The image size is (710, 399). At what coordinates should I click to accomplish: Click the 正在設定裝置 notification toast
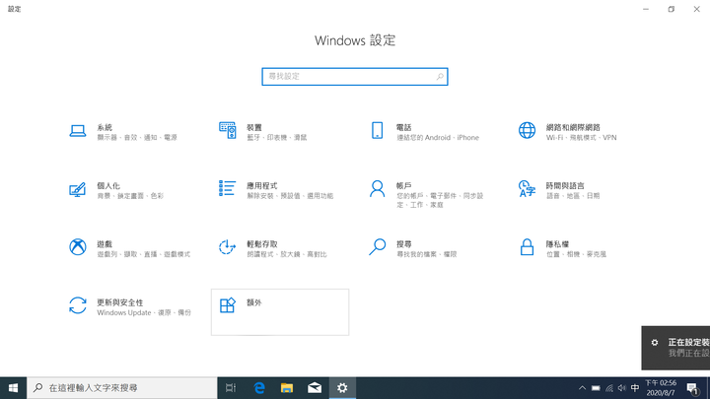[675, 348]
